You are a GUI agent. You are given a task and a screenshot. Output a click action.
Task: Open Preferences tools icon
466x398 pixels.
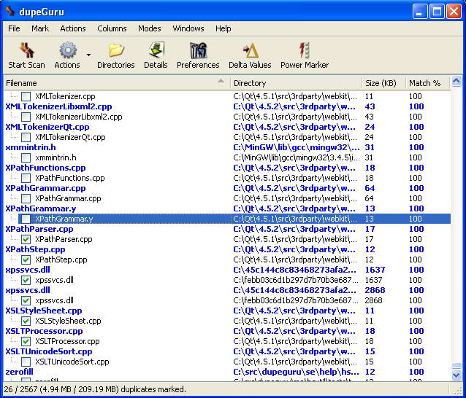(198, 50)
